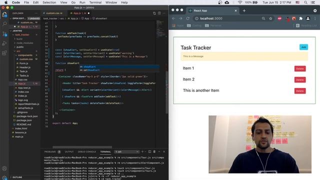This screenshot has width=320, height=180.
Task: Click the Open Changes icon in the editor toolbar
Action: tap(154, 13)
